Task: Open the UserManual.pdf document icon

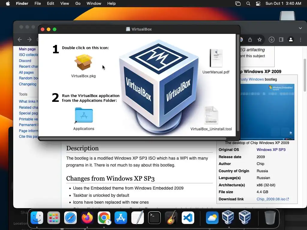Action: [216, 58]
